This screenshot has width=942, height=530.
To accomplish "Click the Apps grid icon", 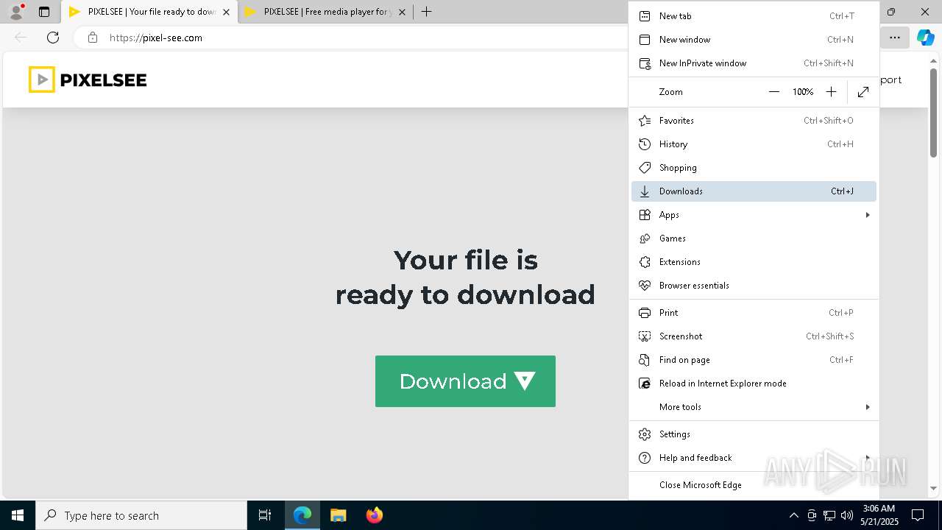I will click(645, 215).
